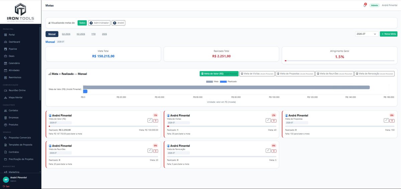
Task: Open the notifications bell icon
Action: [365, 5]
